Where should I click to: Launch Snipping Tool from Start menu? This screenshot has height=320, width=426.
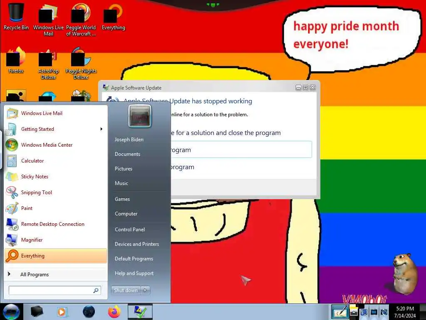tap(56, 192)
